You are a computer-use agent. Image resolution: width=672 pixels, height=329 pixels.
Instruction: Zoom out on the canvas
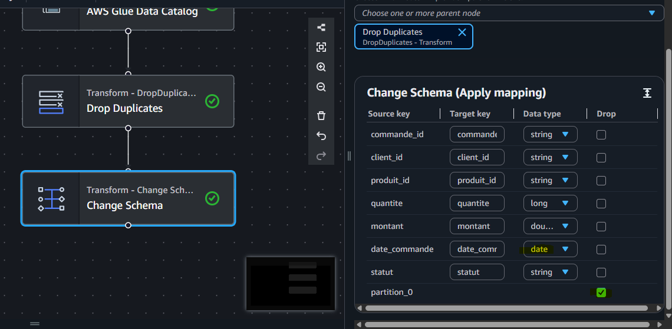[x=321, y=87]
